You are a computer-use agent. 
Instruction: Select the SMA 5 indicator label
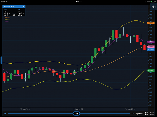pos(7,21)
